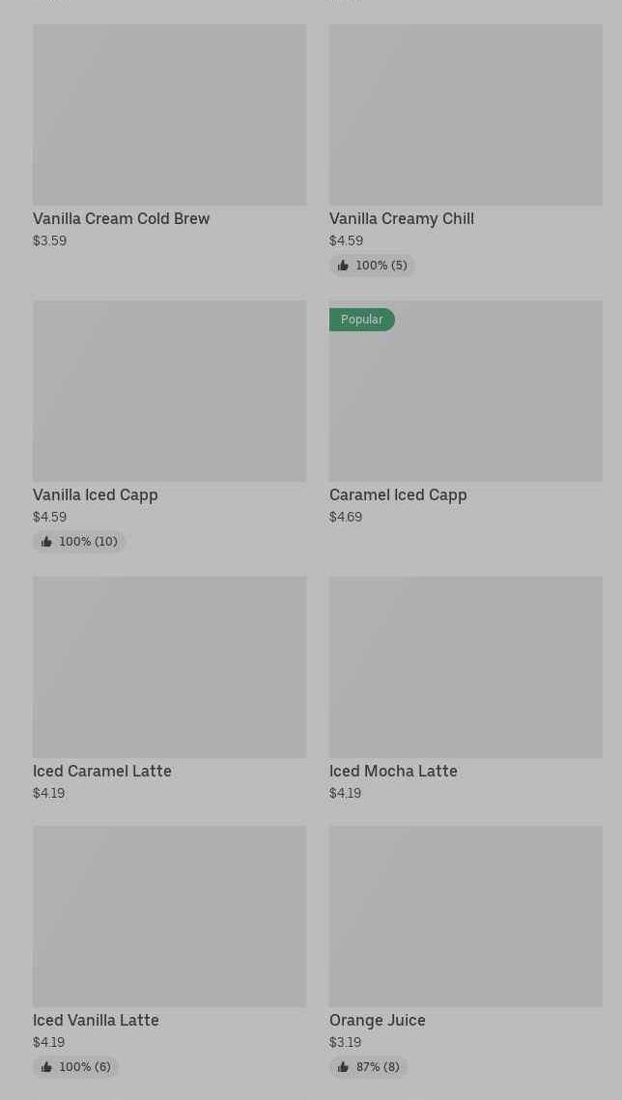This screenshot has width=622, height=1100.
Task: Click thumbs-up icon under Vanilla Creamy Chill
Action: pyautogui.click(x=343, y=266)
